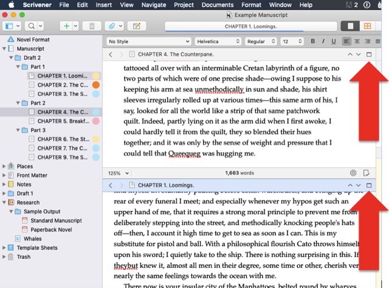Screen dimensions: 389x288
Task: Open the Apple menu
Action: coord(11,5)
